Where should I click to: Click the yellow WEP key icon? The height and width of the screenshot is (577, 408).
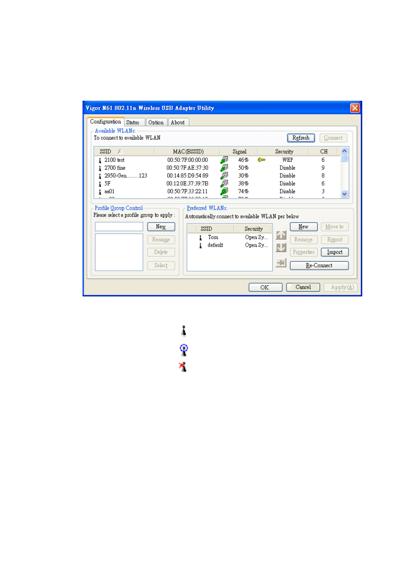[x=261, y=160]
